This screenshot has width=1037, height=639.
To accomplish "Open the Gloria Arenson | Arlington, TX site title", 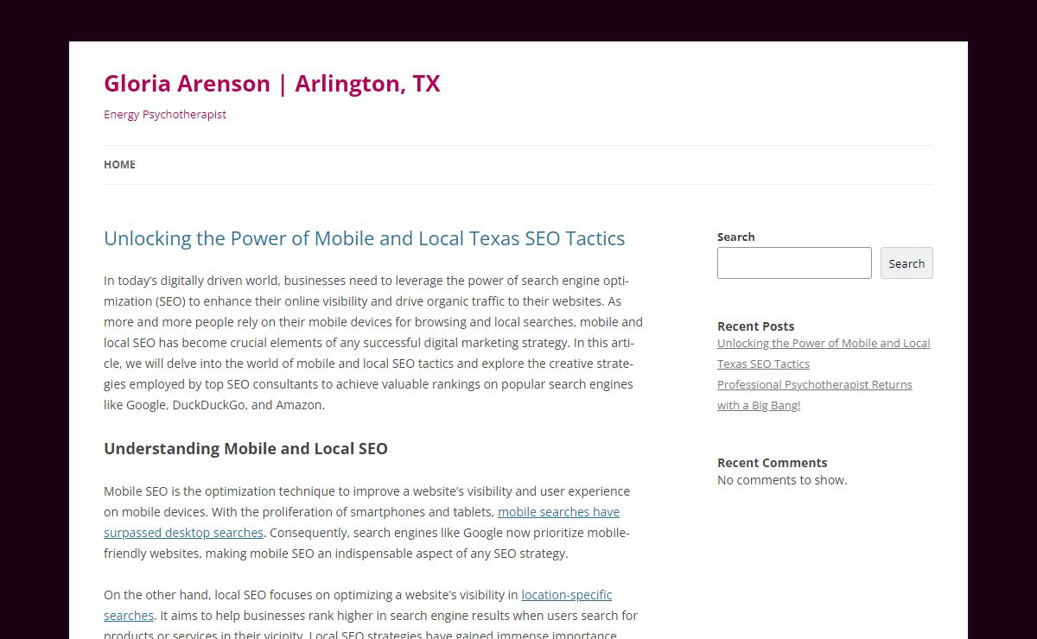I will tap(272, 84).
